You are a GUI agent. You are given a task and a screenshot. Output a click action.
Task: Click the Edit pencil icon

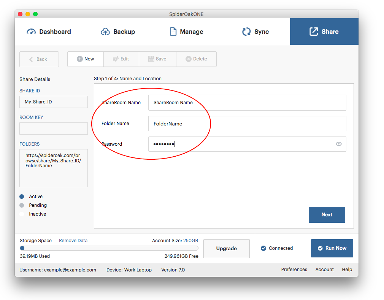[116, 59]
